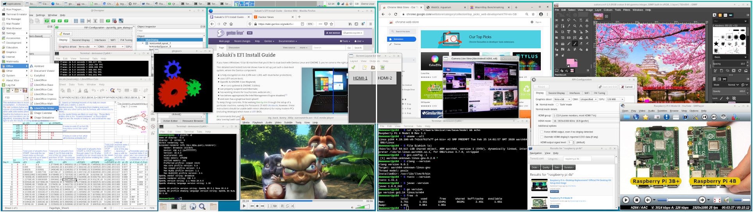Click GIMP foreground pink color swatch
Viewport: 753px width, 212px height.
tap(571, 61)
